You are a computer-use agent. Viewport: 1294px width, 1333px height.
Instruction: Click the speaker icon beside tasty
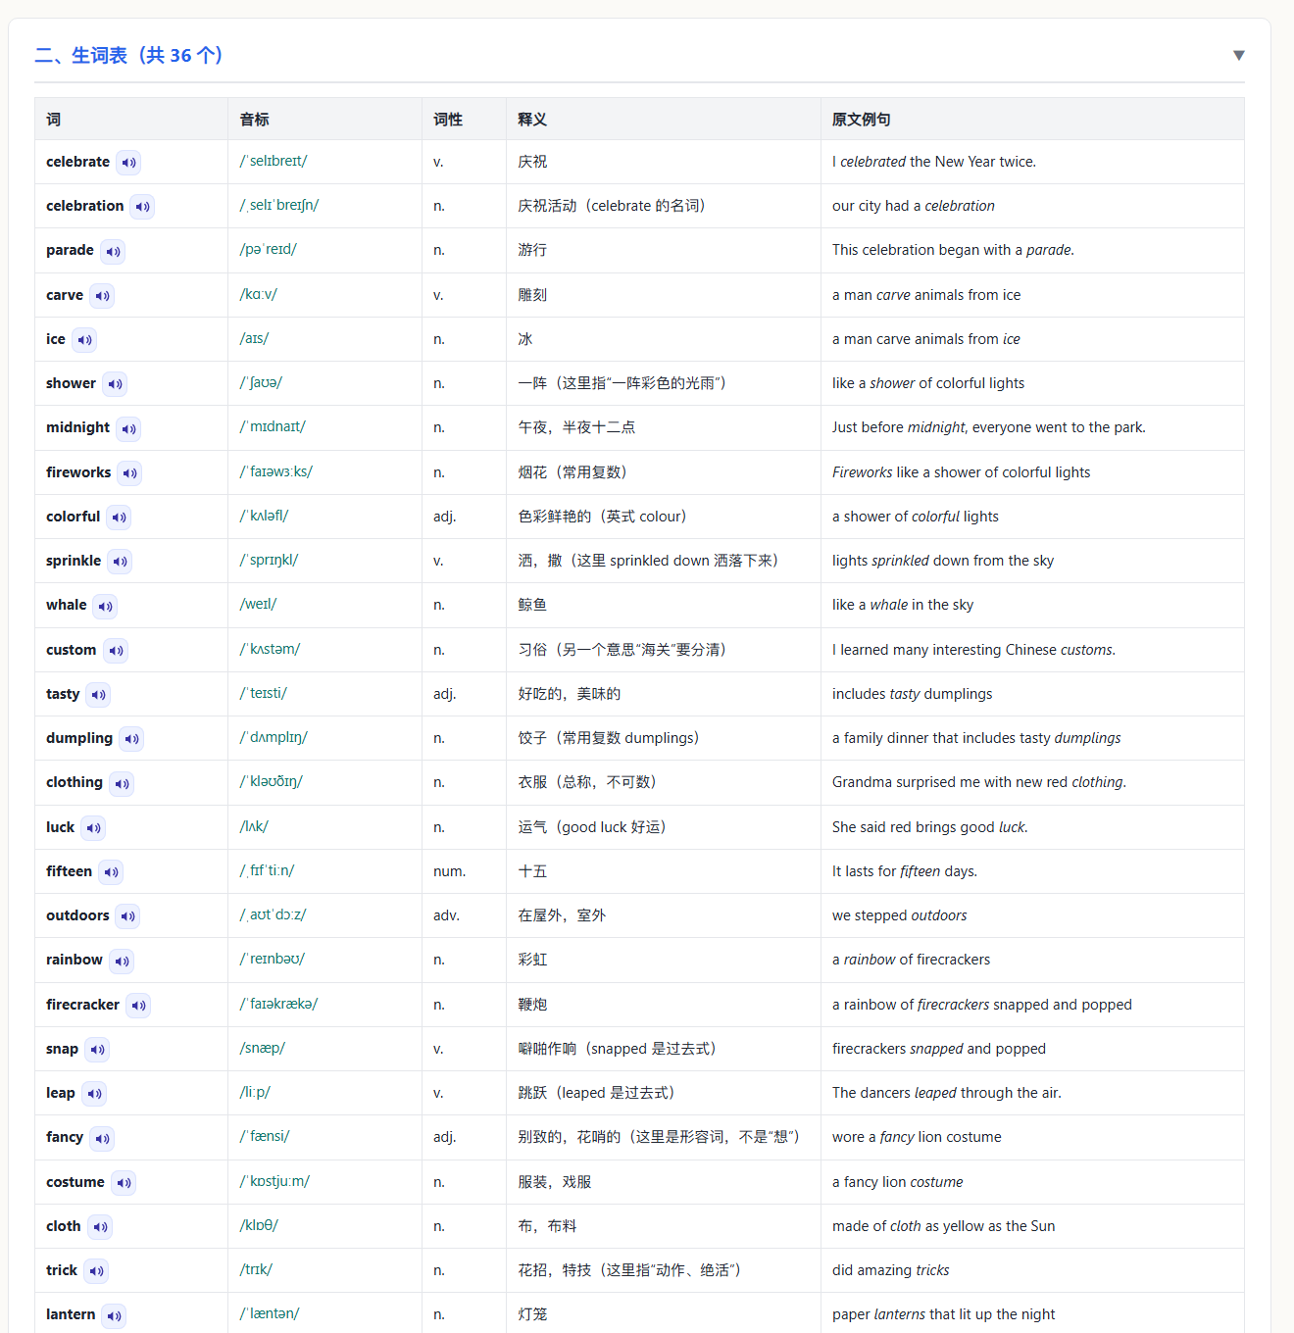click(98, 695)
